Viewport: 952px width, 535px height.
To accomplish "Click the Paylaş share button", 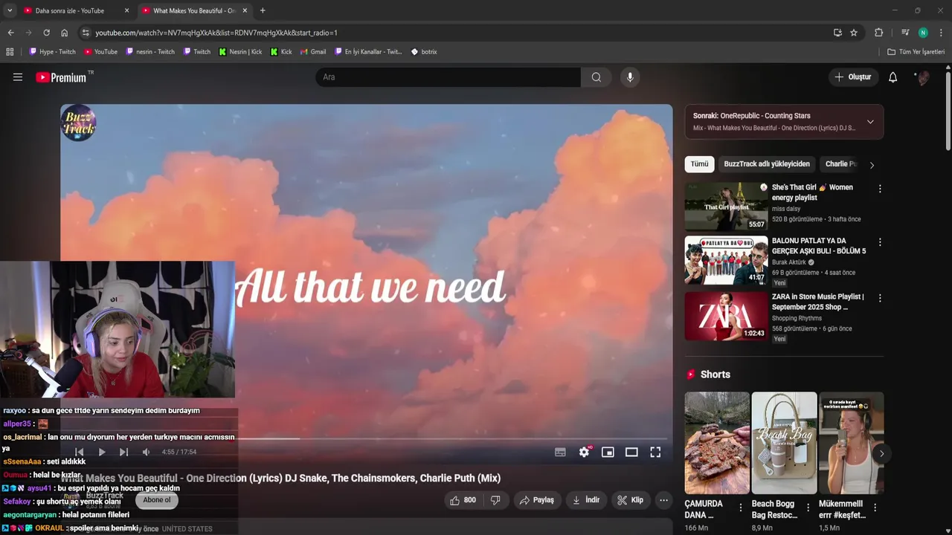I will click(537, 500).
